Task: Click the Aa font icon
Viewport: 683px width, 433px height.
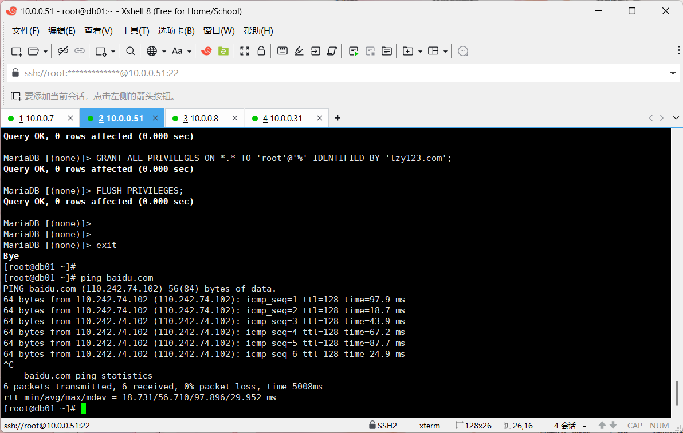Action: click(177, 51)
